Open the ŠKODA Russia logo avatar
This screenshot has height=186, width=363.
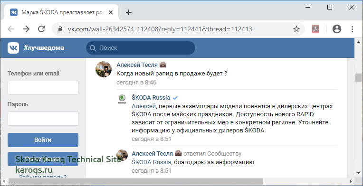pyautogui.click(x=122, y=99)
